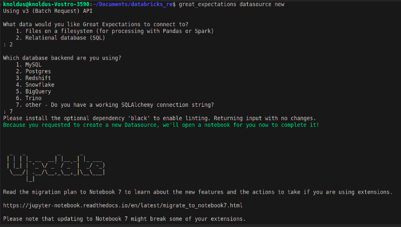
Task: Click the green new Datasource notebook message
Action: (x=161, y=125)
